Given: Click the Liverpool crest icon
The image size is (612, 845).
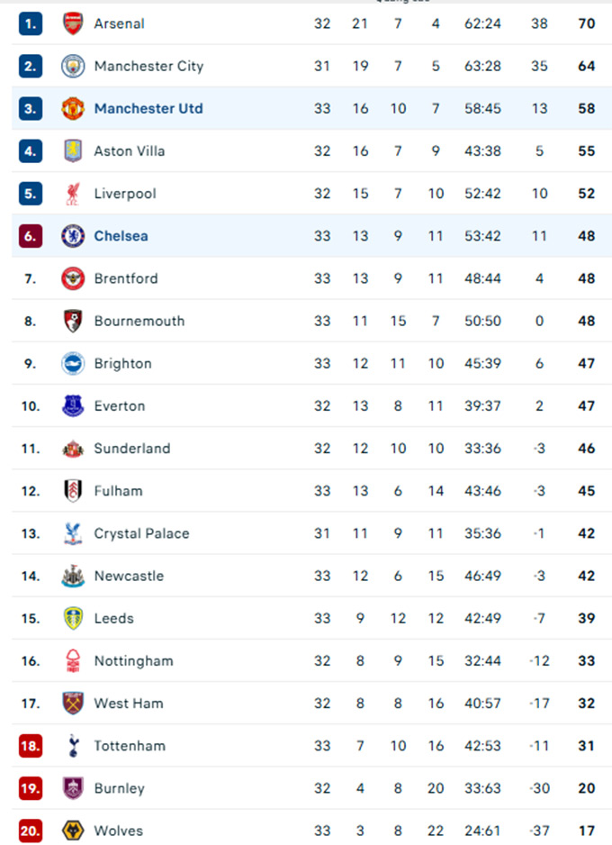Looking at the screenshot, I should 73,194.
